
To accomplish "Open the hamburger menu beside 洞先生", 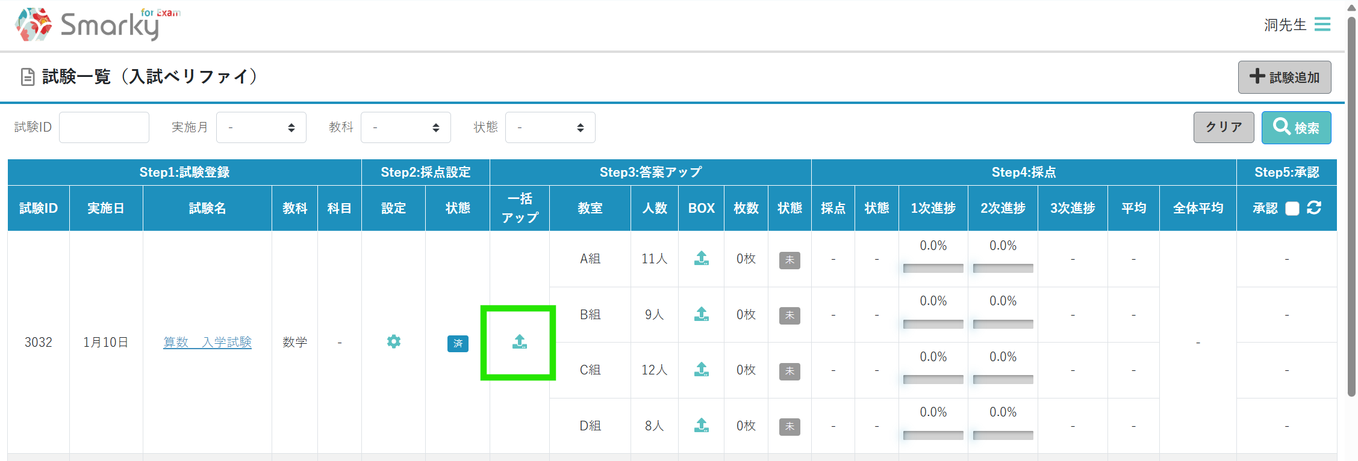I will click(1322, 24).
